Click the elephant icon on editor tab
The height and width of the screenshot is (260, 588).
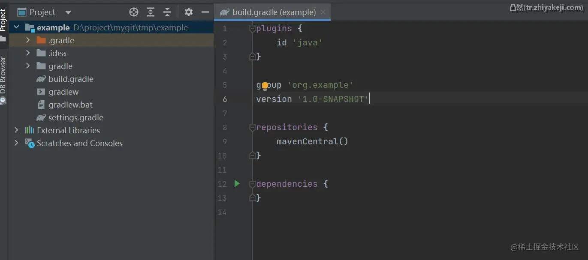pyautogui.click(x=224, y=12)
